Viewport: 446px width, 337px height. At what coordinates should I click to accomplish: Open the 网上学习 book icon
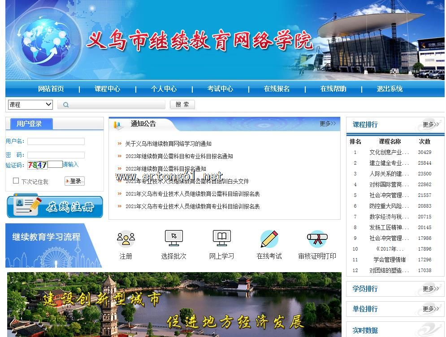[221, 239]
